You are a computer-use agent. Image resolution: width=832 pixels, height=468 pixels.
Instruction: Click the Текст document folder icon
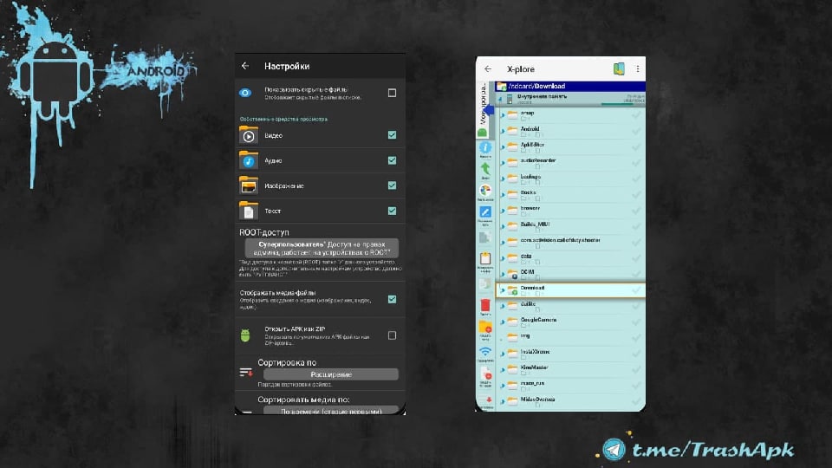pos(249,211)
